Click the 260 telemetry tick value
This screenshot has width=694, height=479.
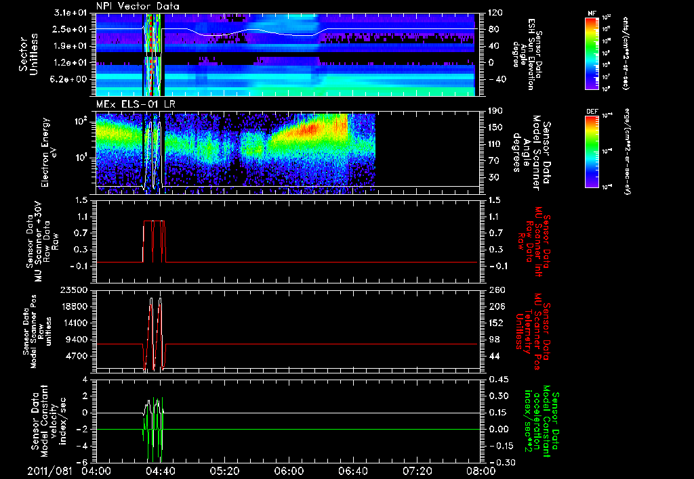pos(495,290)
